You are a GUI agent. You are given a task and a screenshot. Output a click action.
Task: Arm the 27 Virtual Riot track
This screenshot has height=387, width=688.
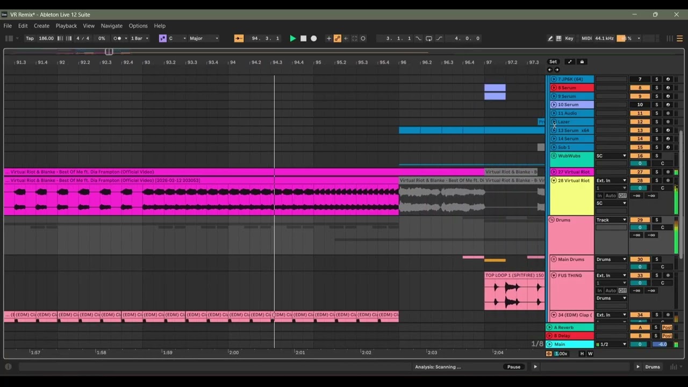pos(668,172)
